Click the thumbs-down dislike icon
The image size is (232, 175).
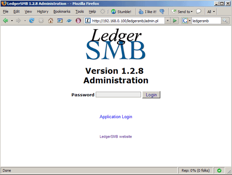coord(162,11)
